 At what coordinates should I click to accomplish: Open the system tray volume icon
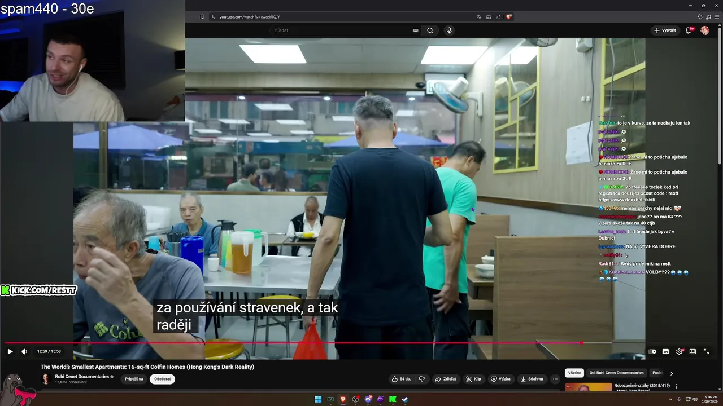point(694,399)
